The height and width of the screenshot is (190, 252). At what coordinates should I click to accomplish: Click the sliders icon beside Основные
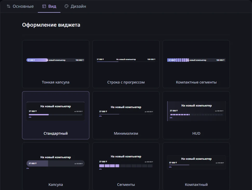9,6
